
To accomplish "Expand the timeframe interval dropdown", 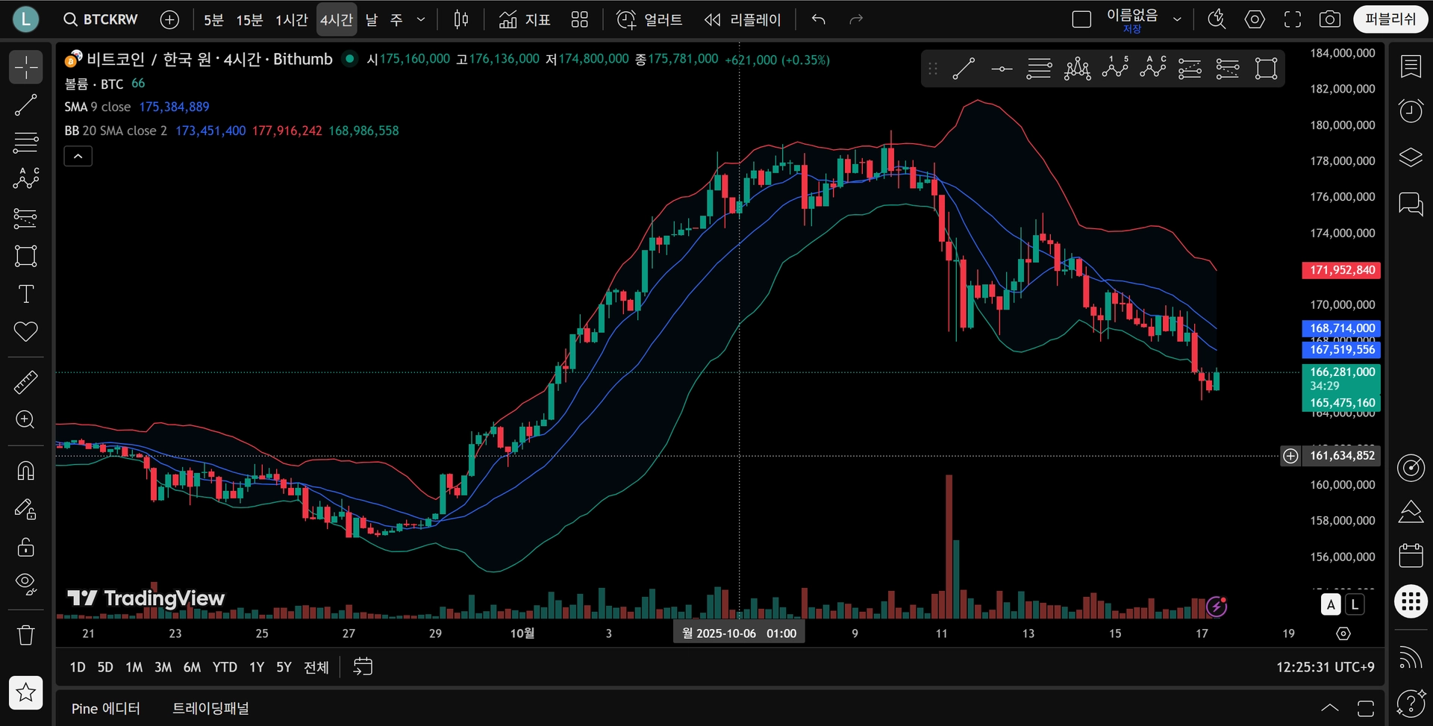I will [x=421, y=19].
